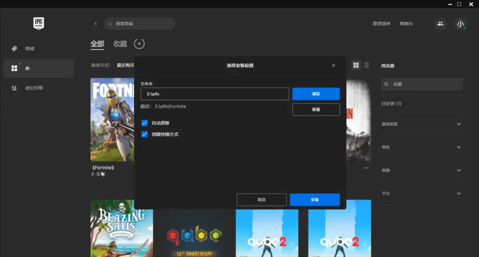Toggle the 自动更新 auto-update checkbox
Viewport: 479px width, 257px height.
(145, 123)
